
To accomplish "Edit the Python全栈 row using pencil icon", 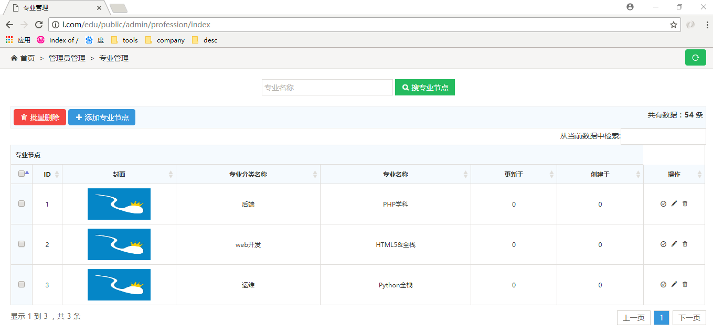I will pos(674,284).
